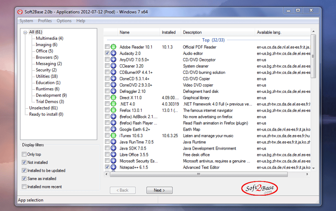The image size is (336, 211).
Task: Click the blue icon beside Google Earth 6.2+
Action: [x=113, y=129]
